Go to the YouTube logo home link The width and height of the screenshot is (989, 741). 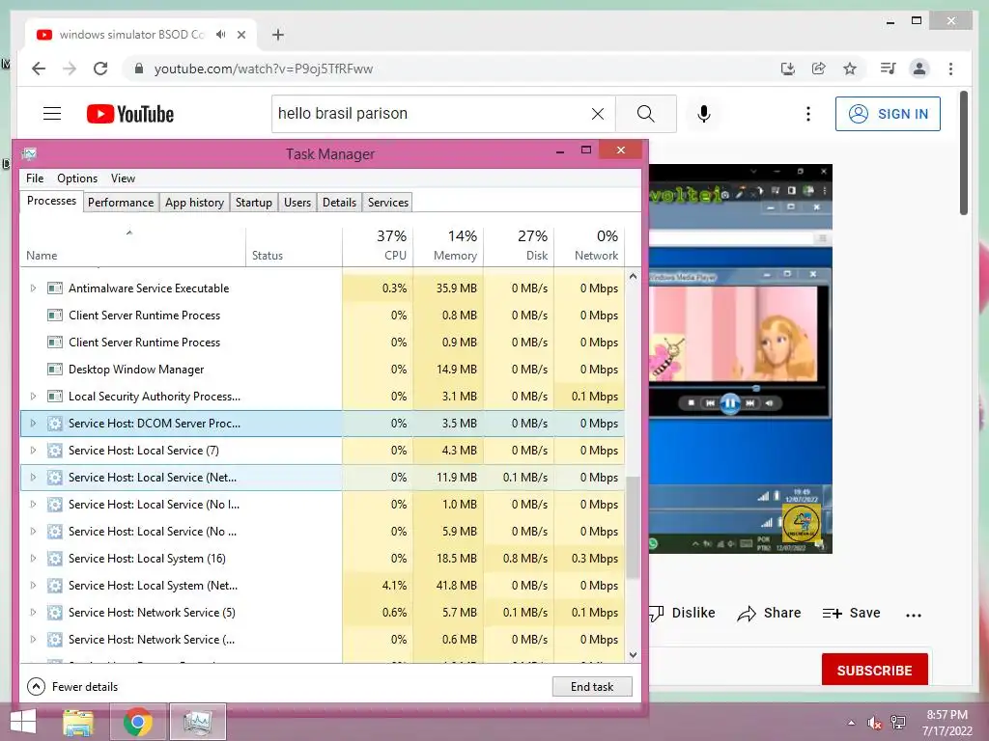coord(130,114)
